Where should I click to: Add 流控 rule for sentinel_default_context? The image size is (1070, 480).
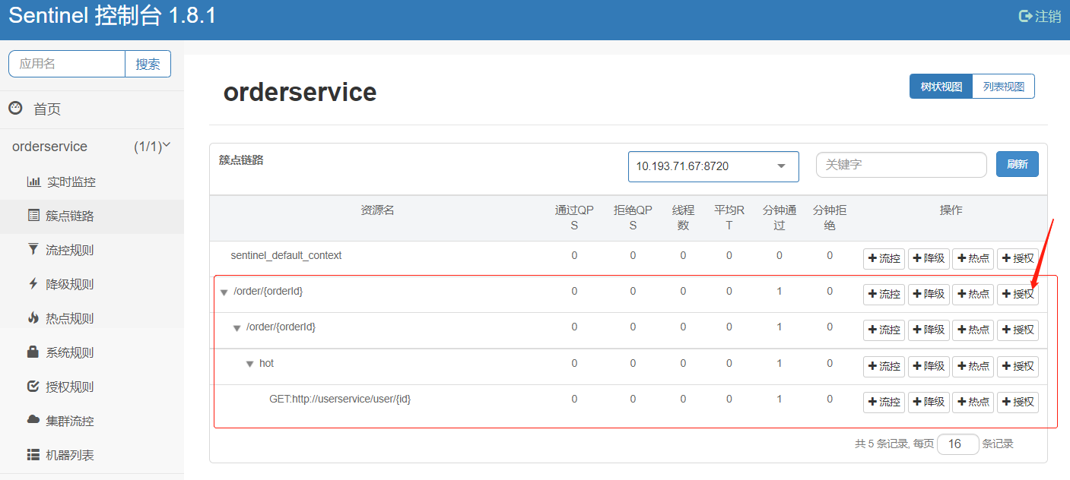click(884, 258)
